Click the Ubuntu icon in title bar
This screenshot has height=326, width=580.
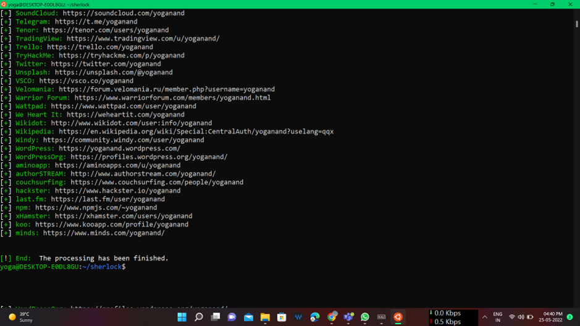pyautogui.click(x=4, y=4)
